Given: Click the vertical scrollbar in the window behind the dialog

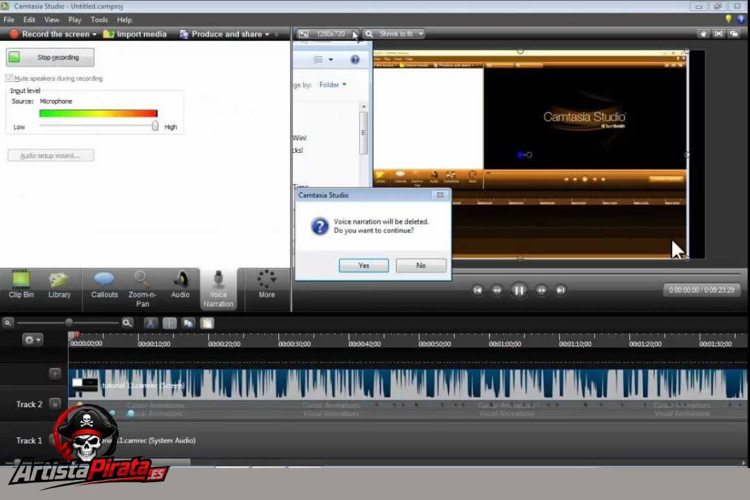Looking at the screenshot, I should click(x=363, y=133).
